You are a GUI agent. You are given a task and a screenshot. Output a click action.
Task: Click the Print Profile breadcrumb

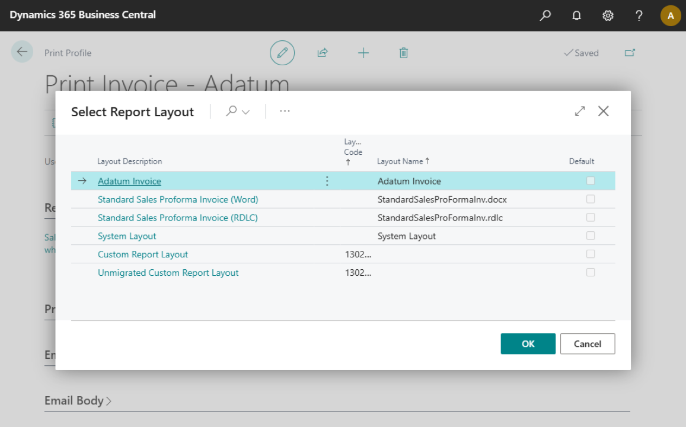point(68,53)
